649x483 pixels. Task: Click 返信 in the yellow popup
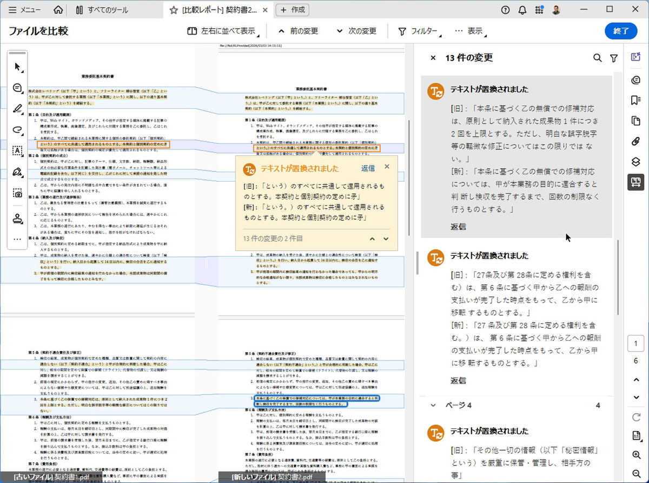[368, 168]
